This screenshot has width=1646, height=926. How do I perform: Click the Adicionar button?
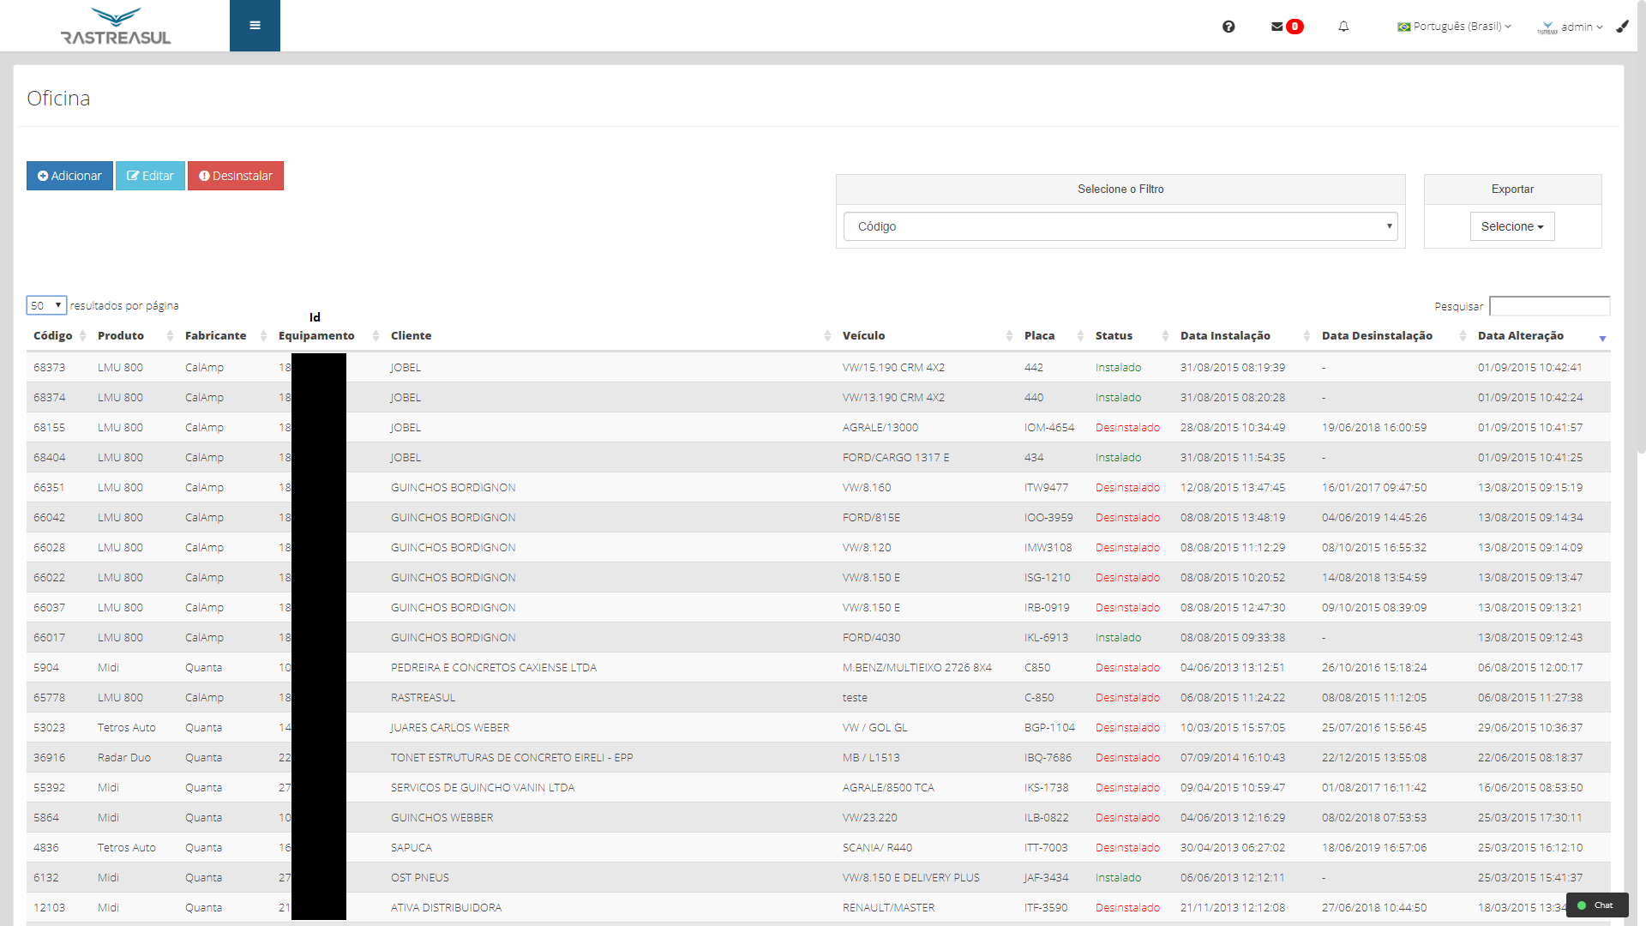coord(69,176)
